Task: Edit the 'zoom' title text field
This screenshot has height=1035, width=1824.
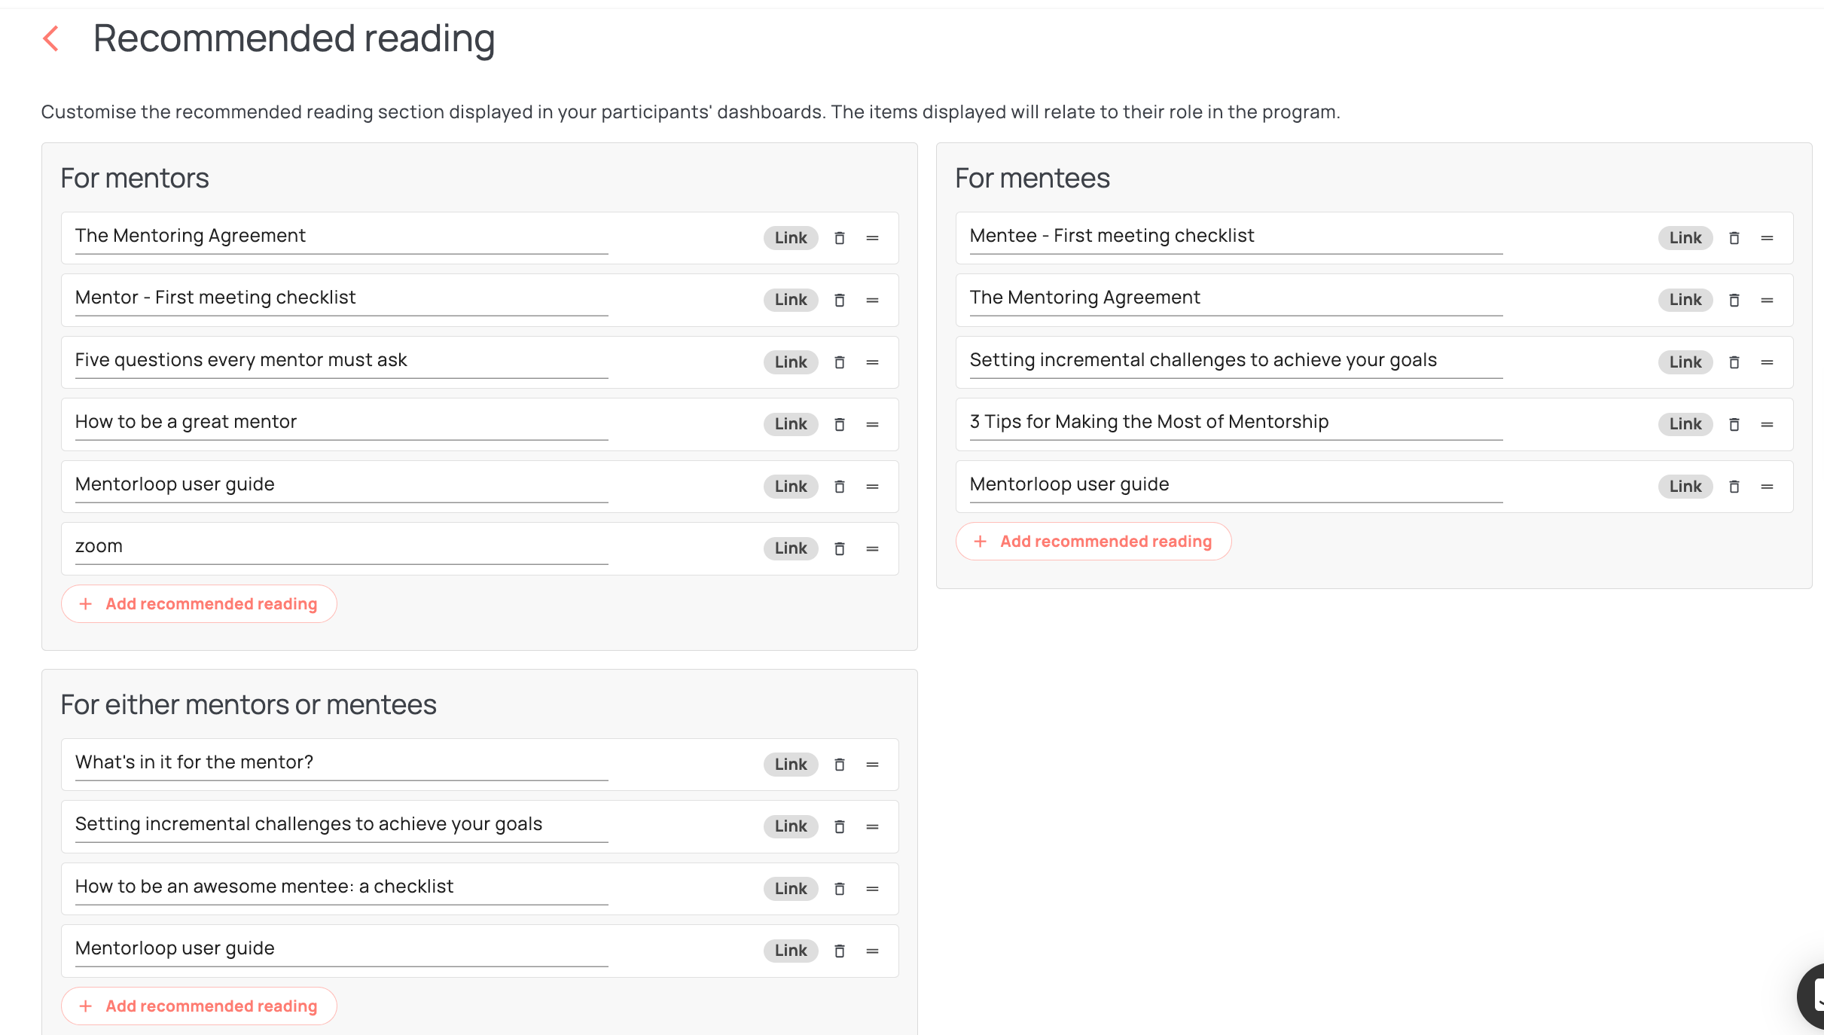Action: tap(341, 547)
